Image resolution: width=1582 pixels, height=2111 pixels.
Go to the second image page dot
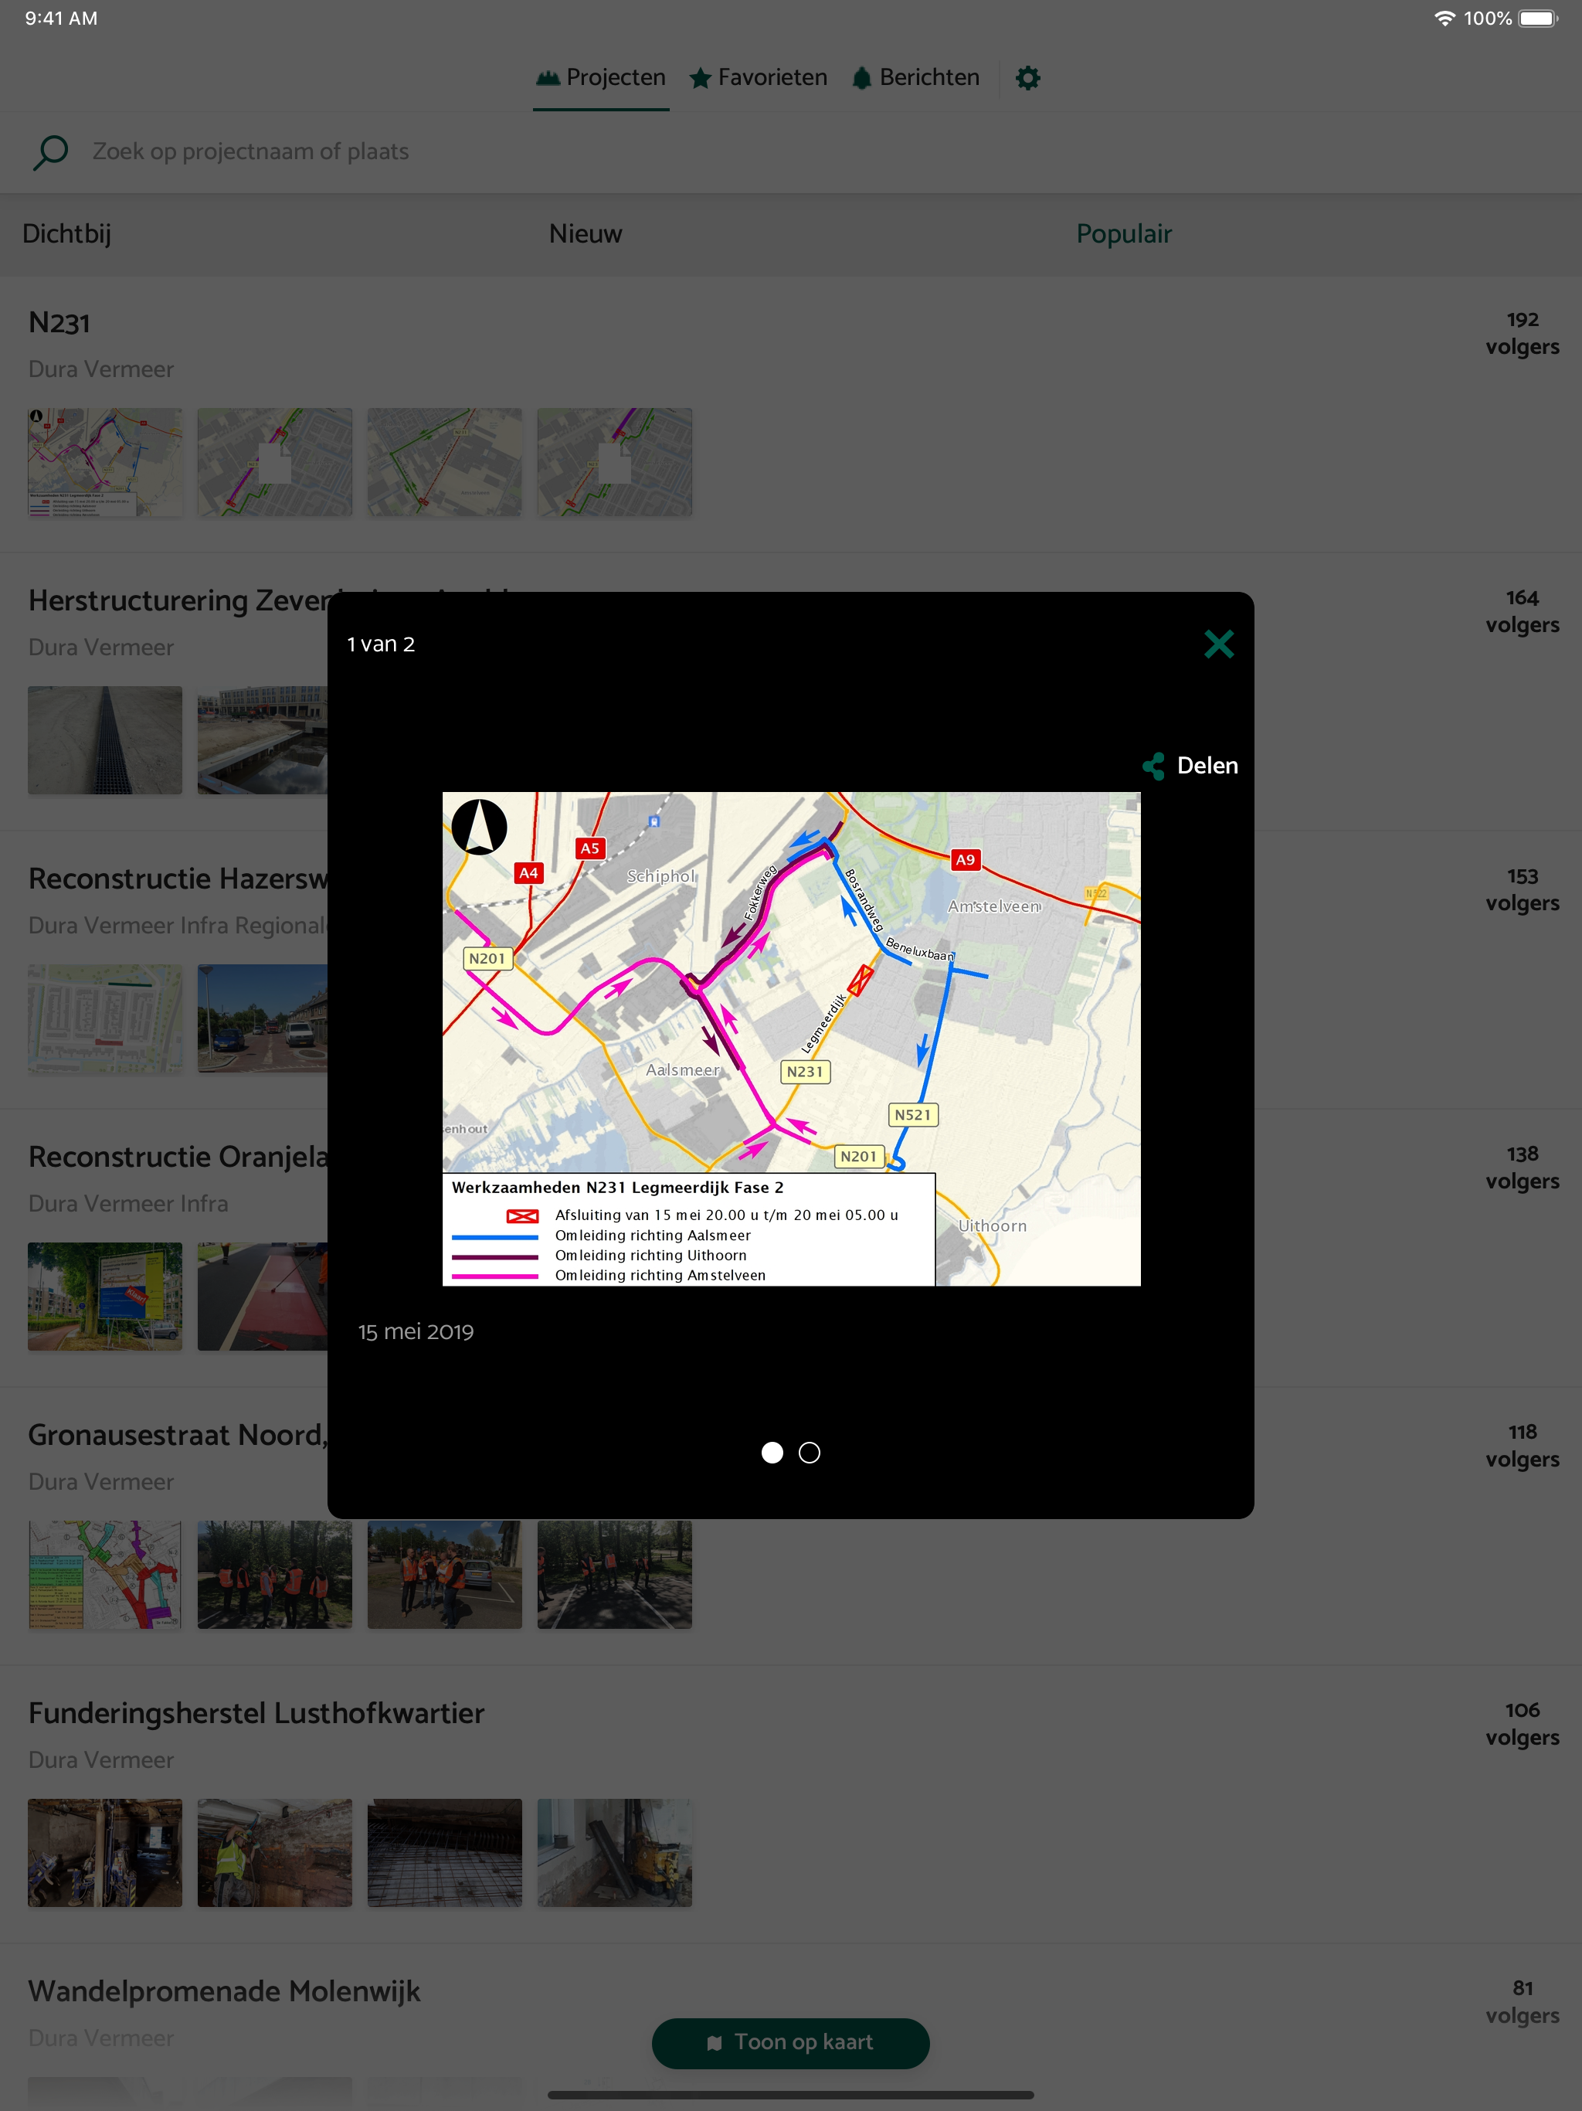click(809, 1453)
